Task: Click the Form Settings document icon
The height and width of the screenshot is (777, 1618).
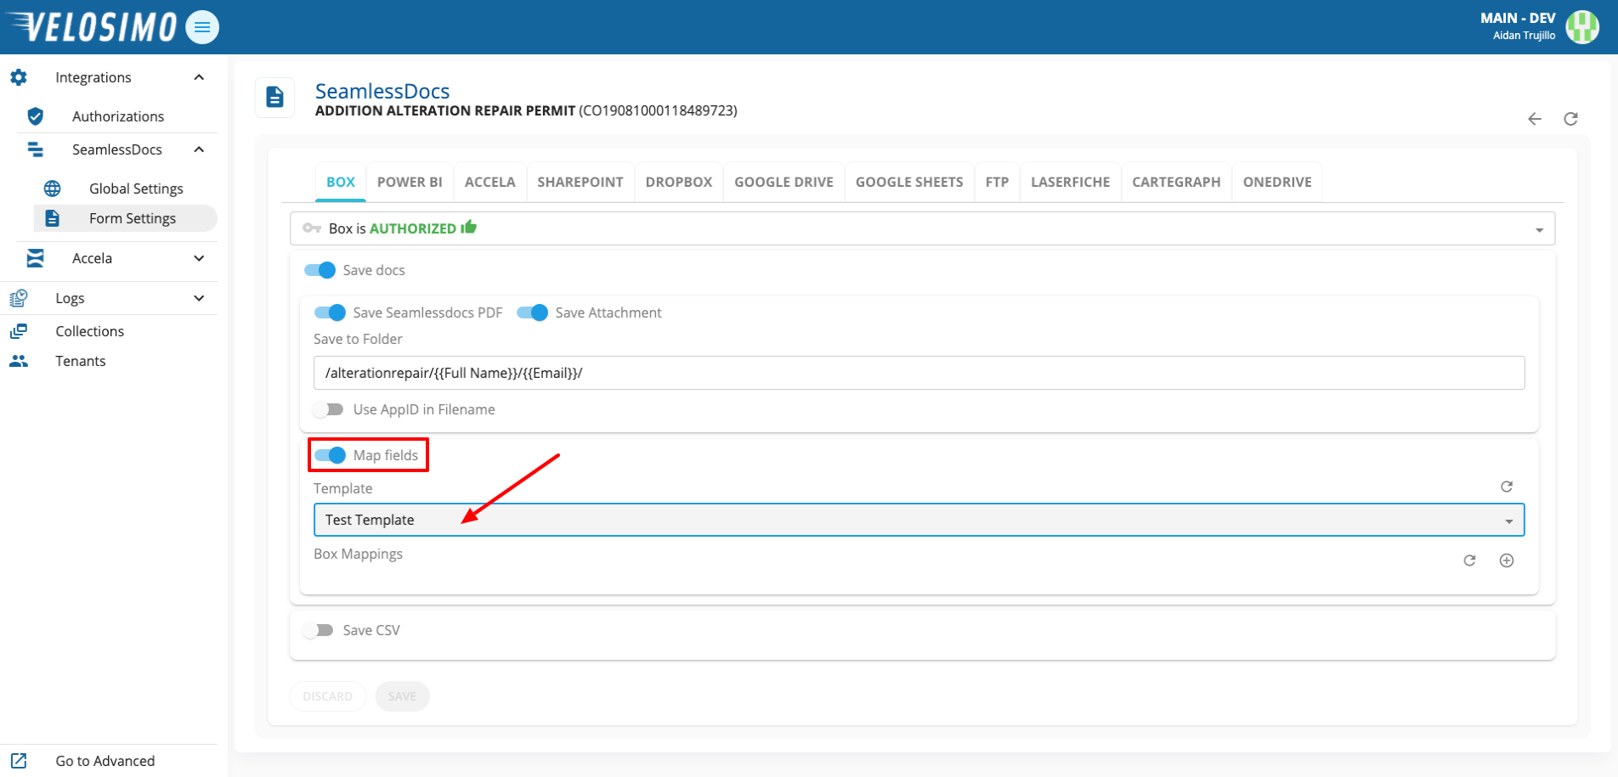Action: (x=53, y=218)
